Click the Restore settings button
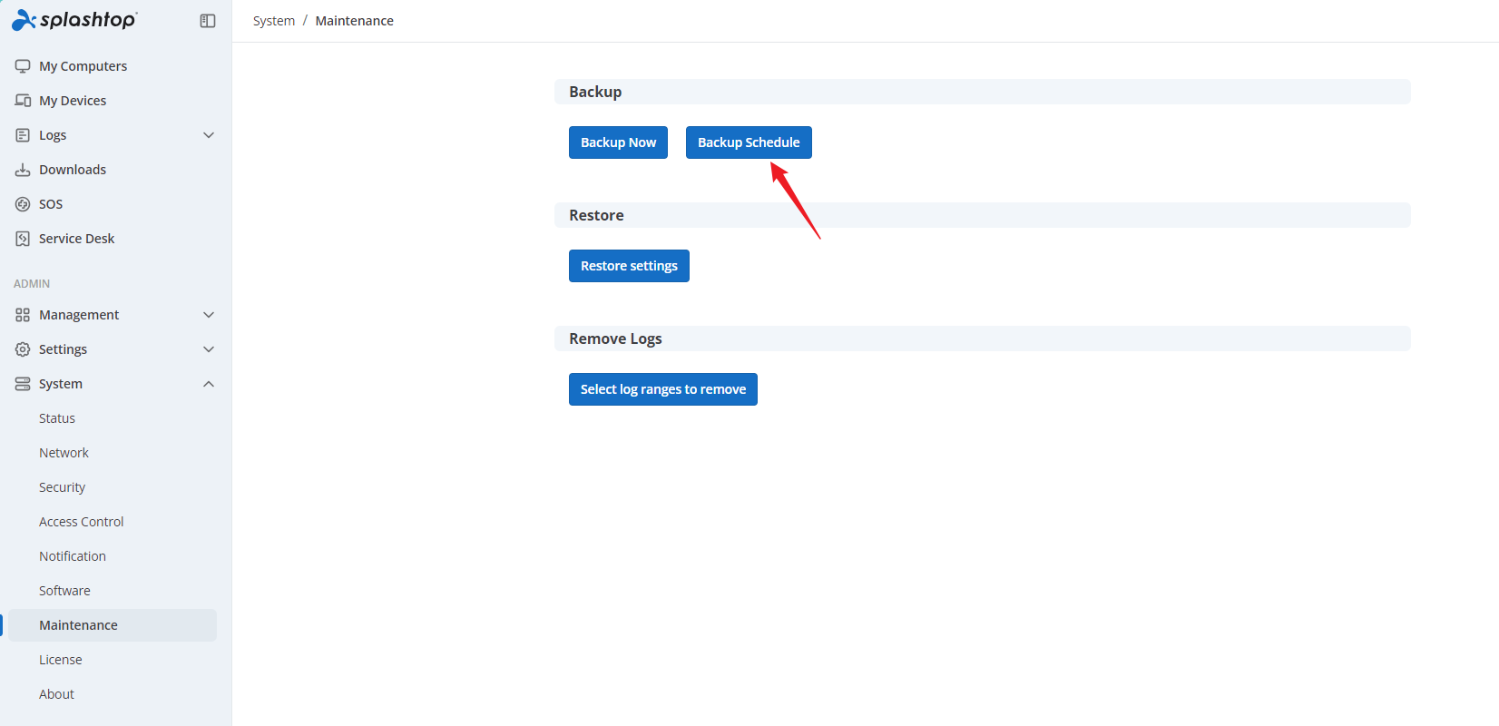This screenshot has height=726, width=1499. pyautogui.click(x=629, y=266)
